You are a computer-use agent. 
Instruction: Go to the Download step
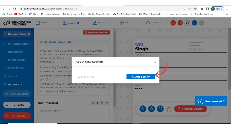coord(155,23)
